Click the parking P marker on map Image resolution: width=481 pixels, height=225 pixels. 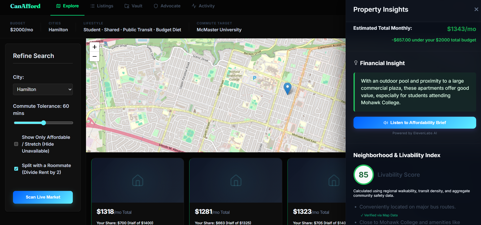pyautogui.click(x=254, y=78)
